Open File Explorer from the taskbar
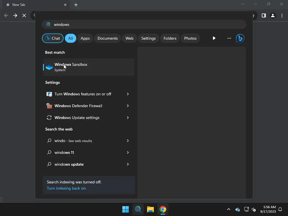The height and width of the screenshot is (216, 288). point(150,209)
